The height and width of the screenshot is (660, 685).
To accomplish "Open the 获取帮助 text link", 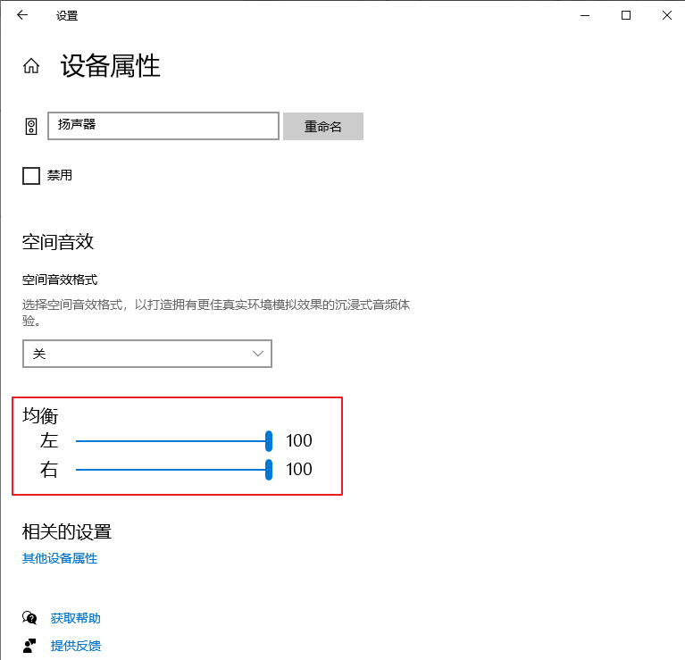I will [76, 618].
